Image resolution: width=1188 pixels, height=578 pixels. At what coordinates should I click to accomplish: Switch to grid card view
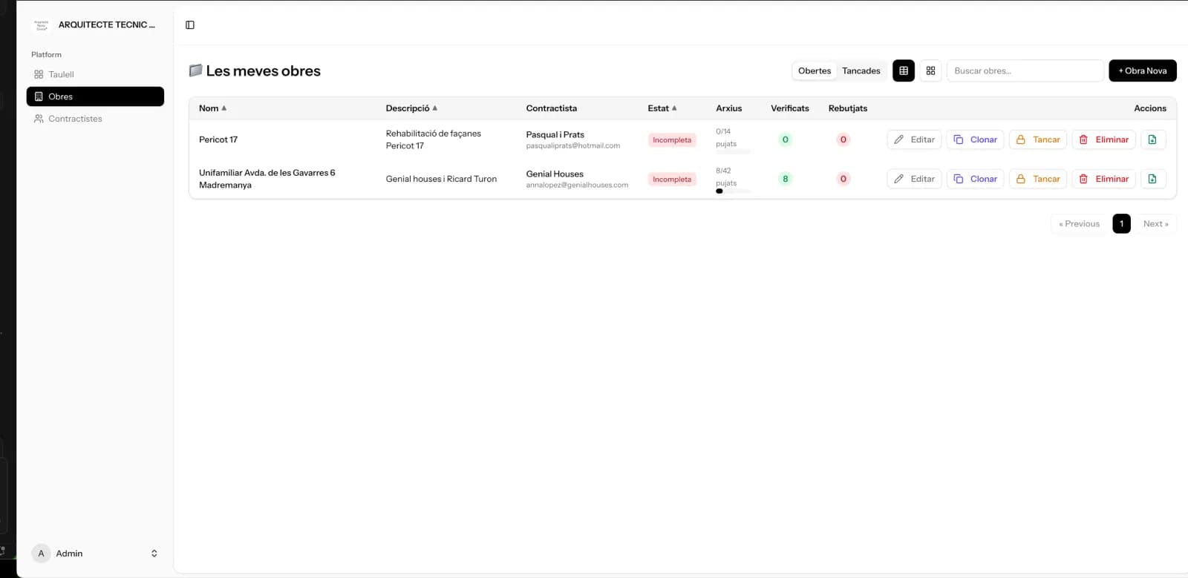click(x=930, y=70)
